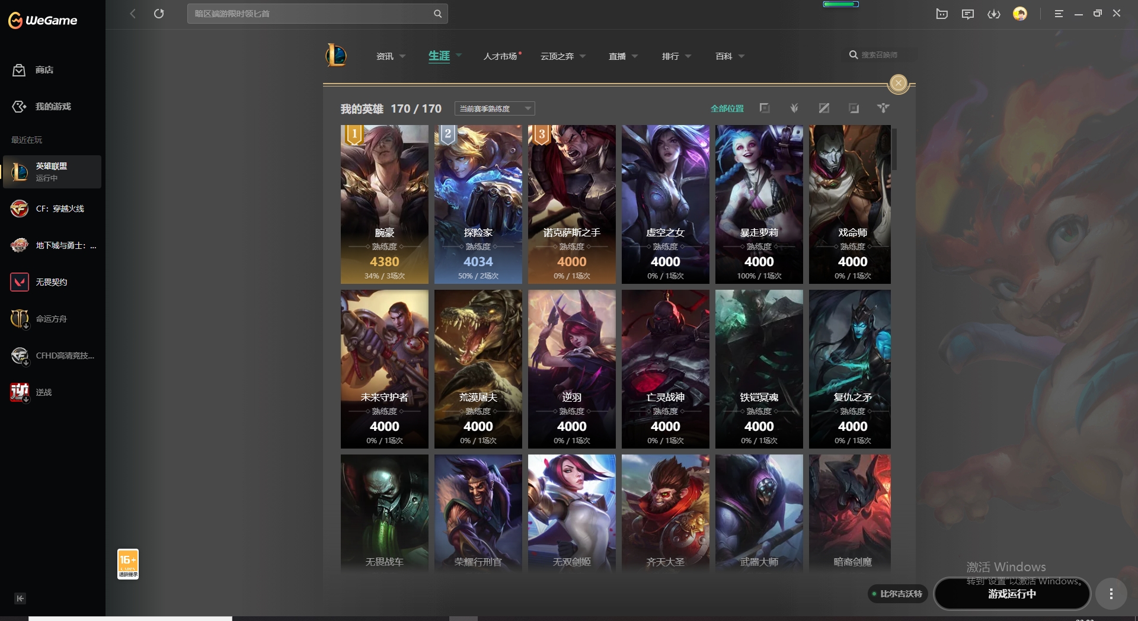Select CFHD高清竞技 game icon

point(20,356)
